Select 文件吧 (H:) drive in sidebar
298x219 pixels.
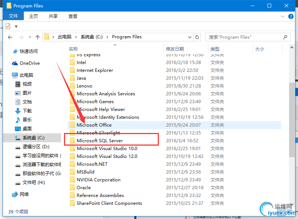point(30,182)
